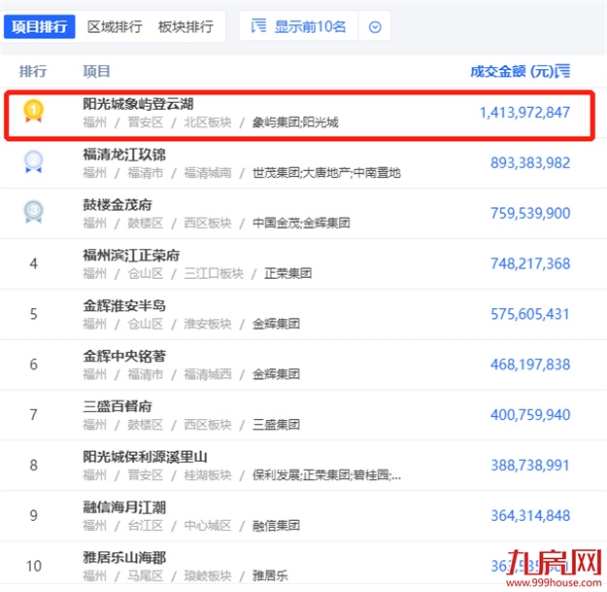Click 琅岐板块 location text
607x592 pixels.
point(208,575)
